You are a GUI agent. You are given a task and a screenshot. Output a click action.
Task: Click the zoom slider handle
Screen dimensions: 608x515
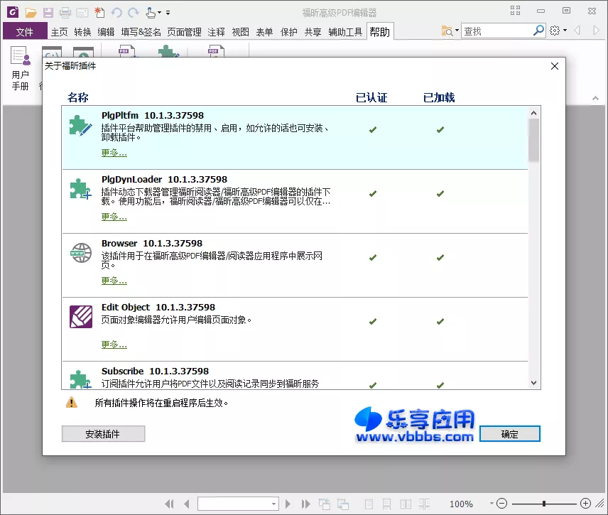pos(544,504)
